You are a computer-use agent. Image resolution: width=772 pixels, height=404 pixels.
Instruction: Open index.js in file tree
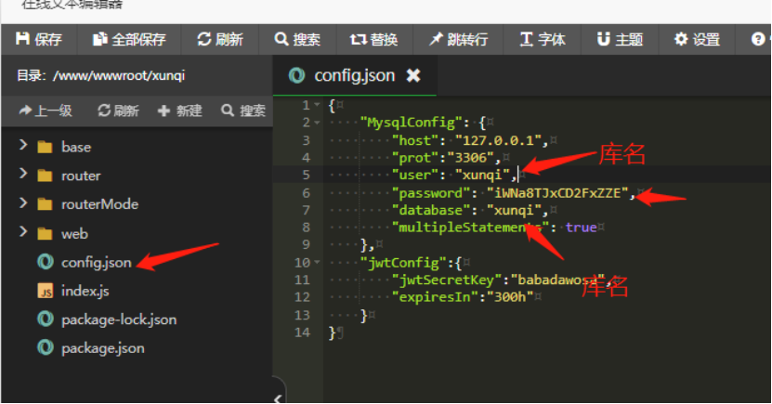pyautogui.click(x=85, y=291)
